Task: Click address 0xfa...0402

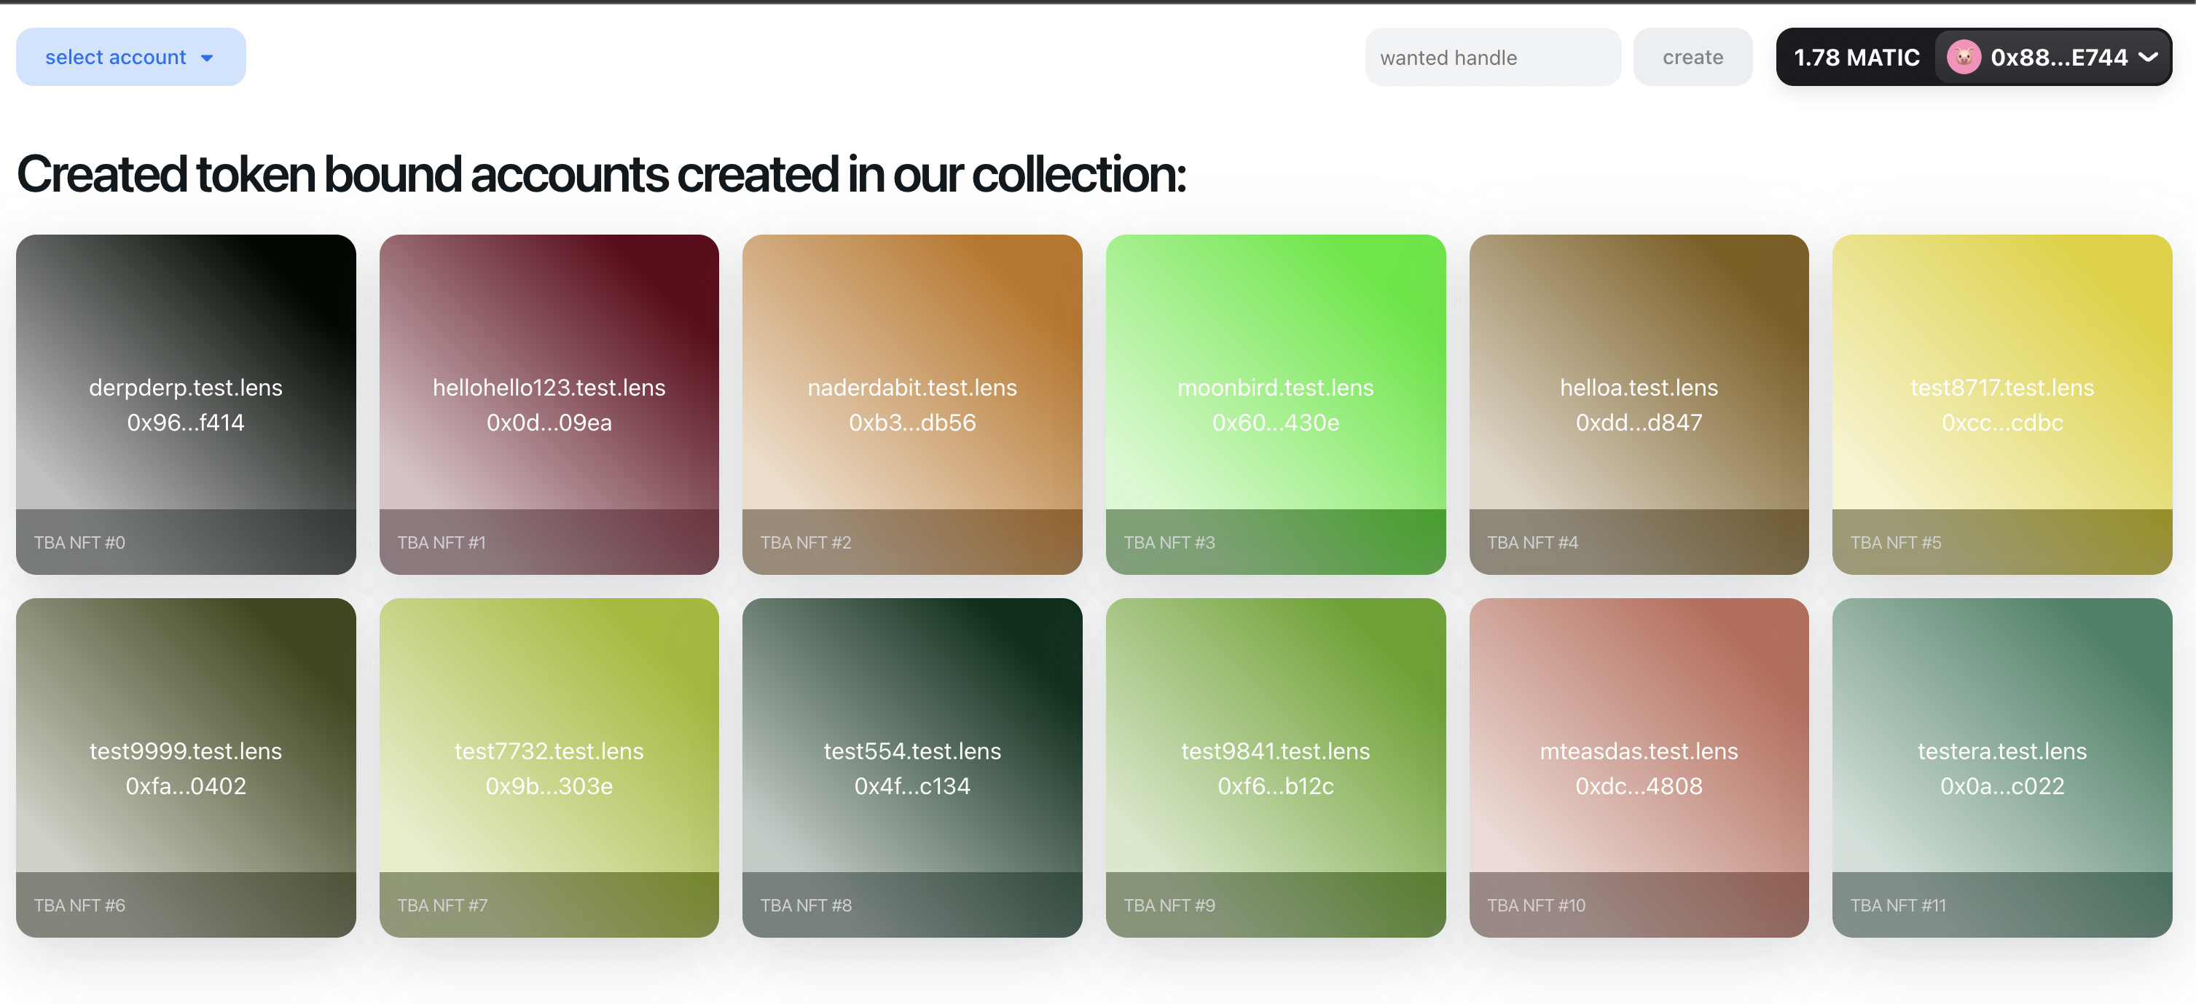Action: (x=186, y=786)
